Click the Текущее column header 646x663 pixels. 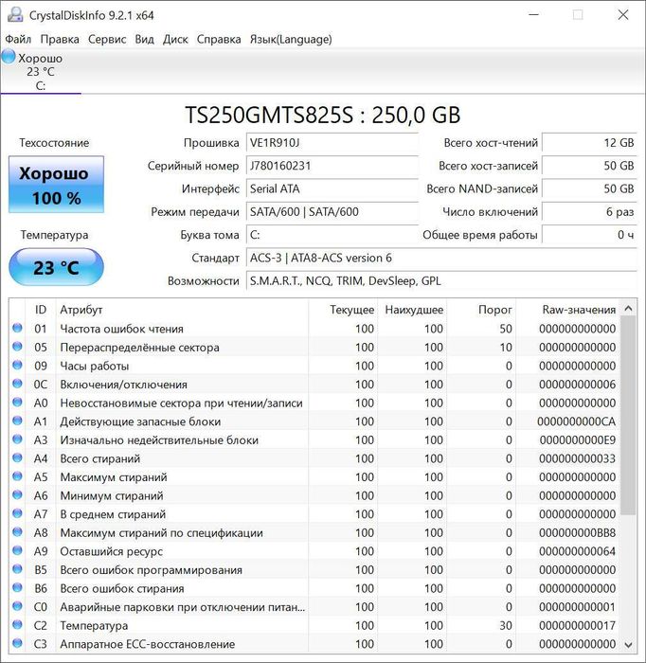(343, 310)
